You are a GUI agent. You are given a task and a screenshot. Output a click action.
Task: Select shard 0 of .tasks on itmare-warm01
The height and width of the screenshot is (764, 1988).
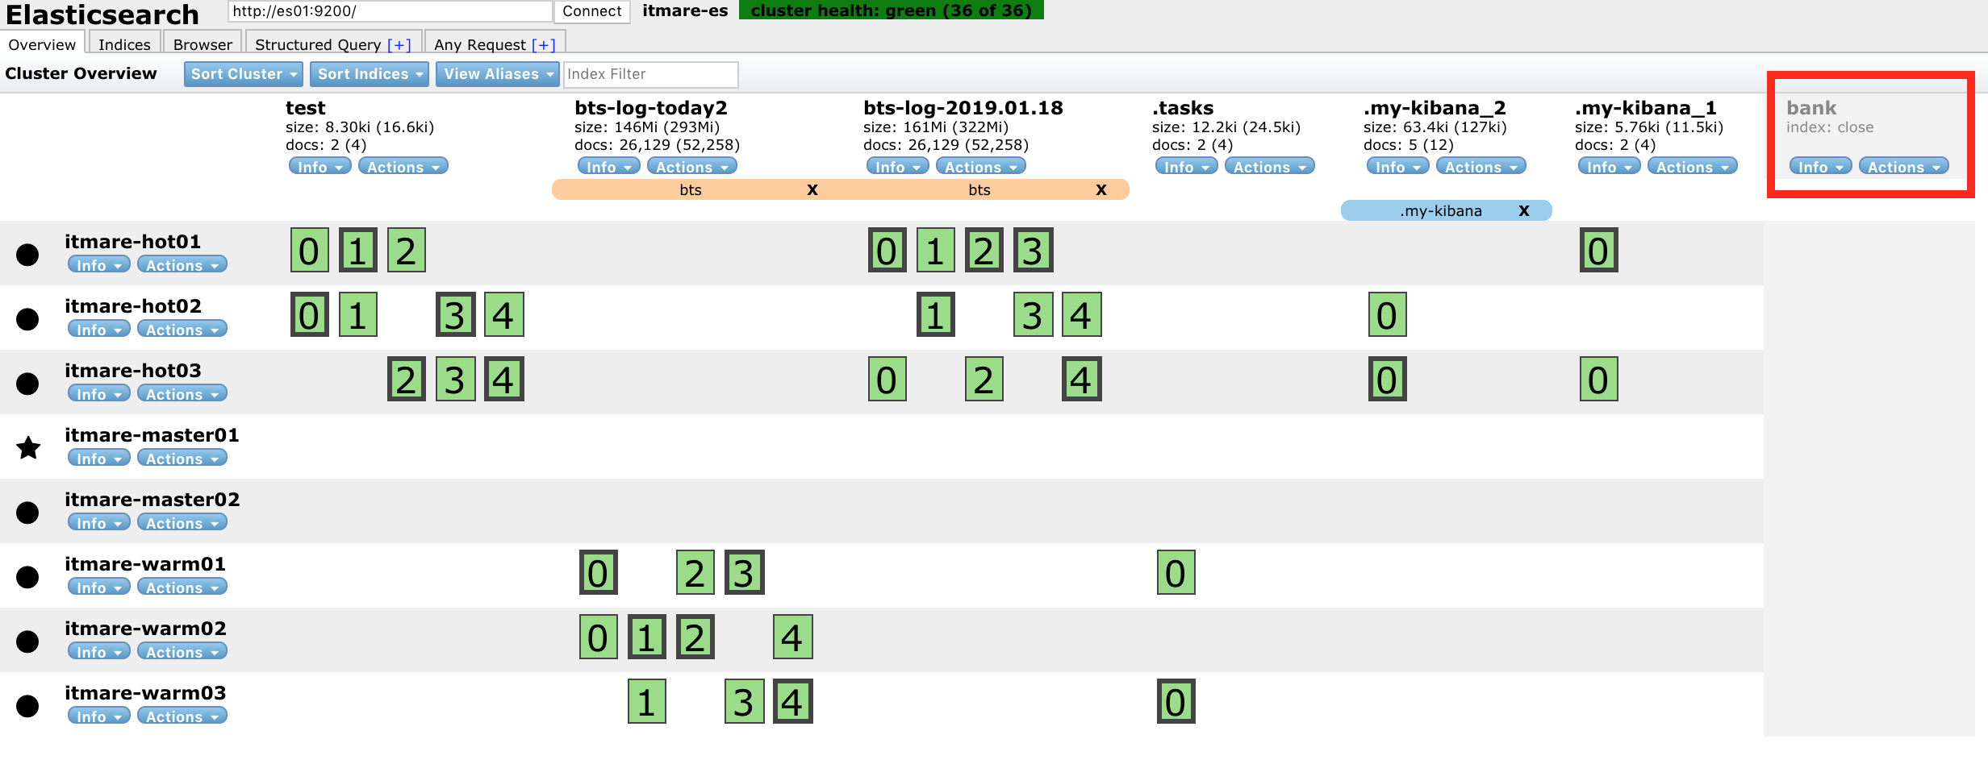pyautogui.click(x=1176, y=572)
